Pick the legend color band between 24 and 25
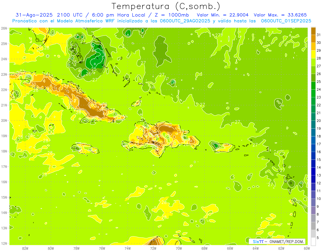 313,85
